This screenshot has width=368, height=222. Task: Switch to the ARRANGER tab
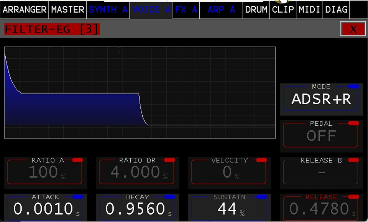[x=24, y=10]
